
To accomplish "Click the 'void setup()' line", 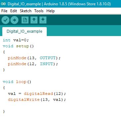I will [18, 46].
